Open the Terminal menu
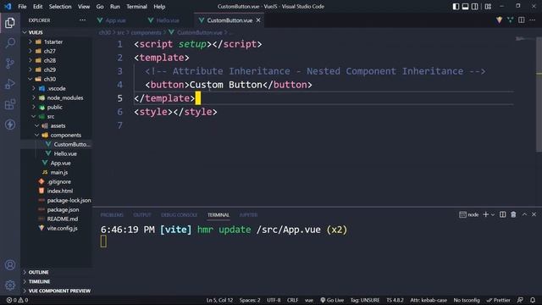542x305 pixels. tap(136, 7)
